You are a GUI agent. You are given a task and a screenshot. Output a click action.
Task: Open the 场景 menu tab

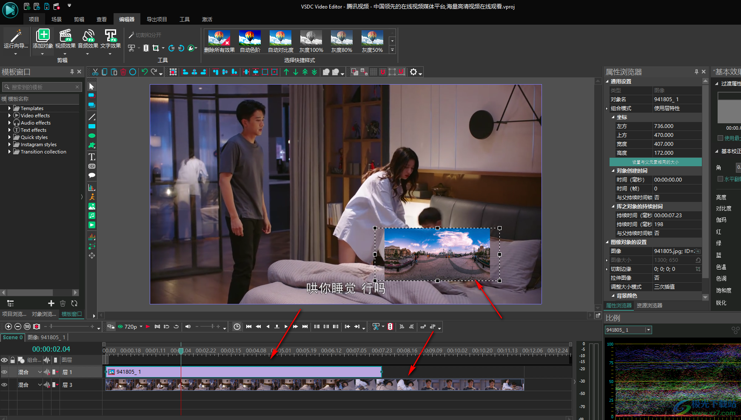pyautogui.click(x=57, y=19)
